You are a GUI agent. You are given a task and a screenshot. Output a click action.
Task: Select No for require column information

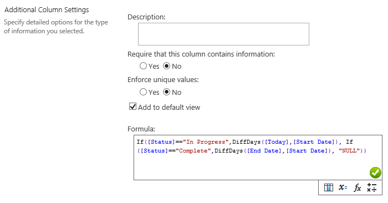click(166, 66)
